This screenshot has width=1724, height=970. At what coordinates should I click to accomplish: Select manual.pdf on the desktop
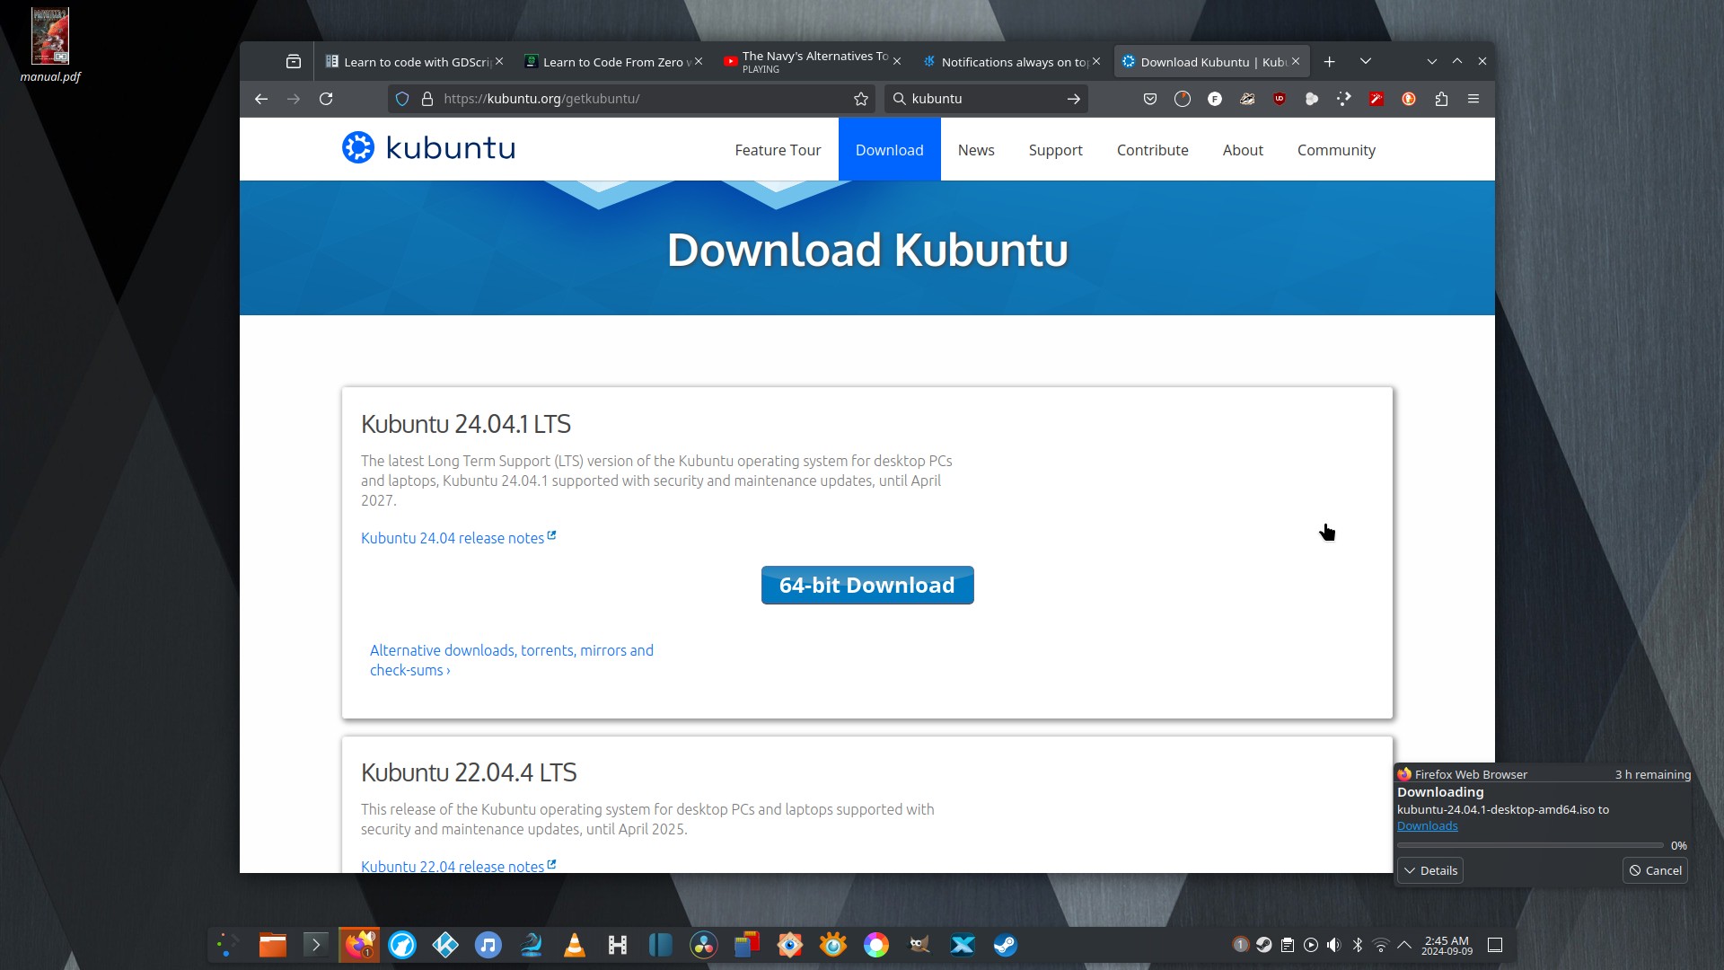click(x=50, y=45)
